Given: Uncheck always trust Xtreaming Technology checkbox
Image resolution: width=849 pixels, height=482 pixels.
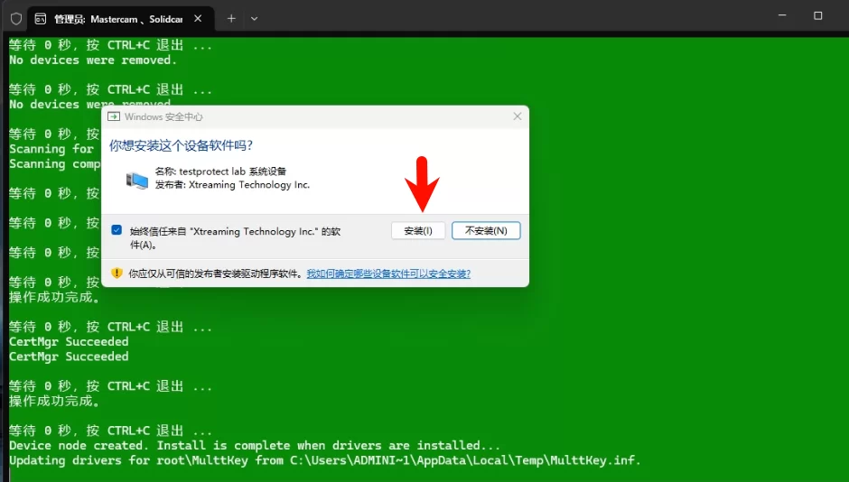Looking at the screenshot, I should click(x=117, y=230).
